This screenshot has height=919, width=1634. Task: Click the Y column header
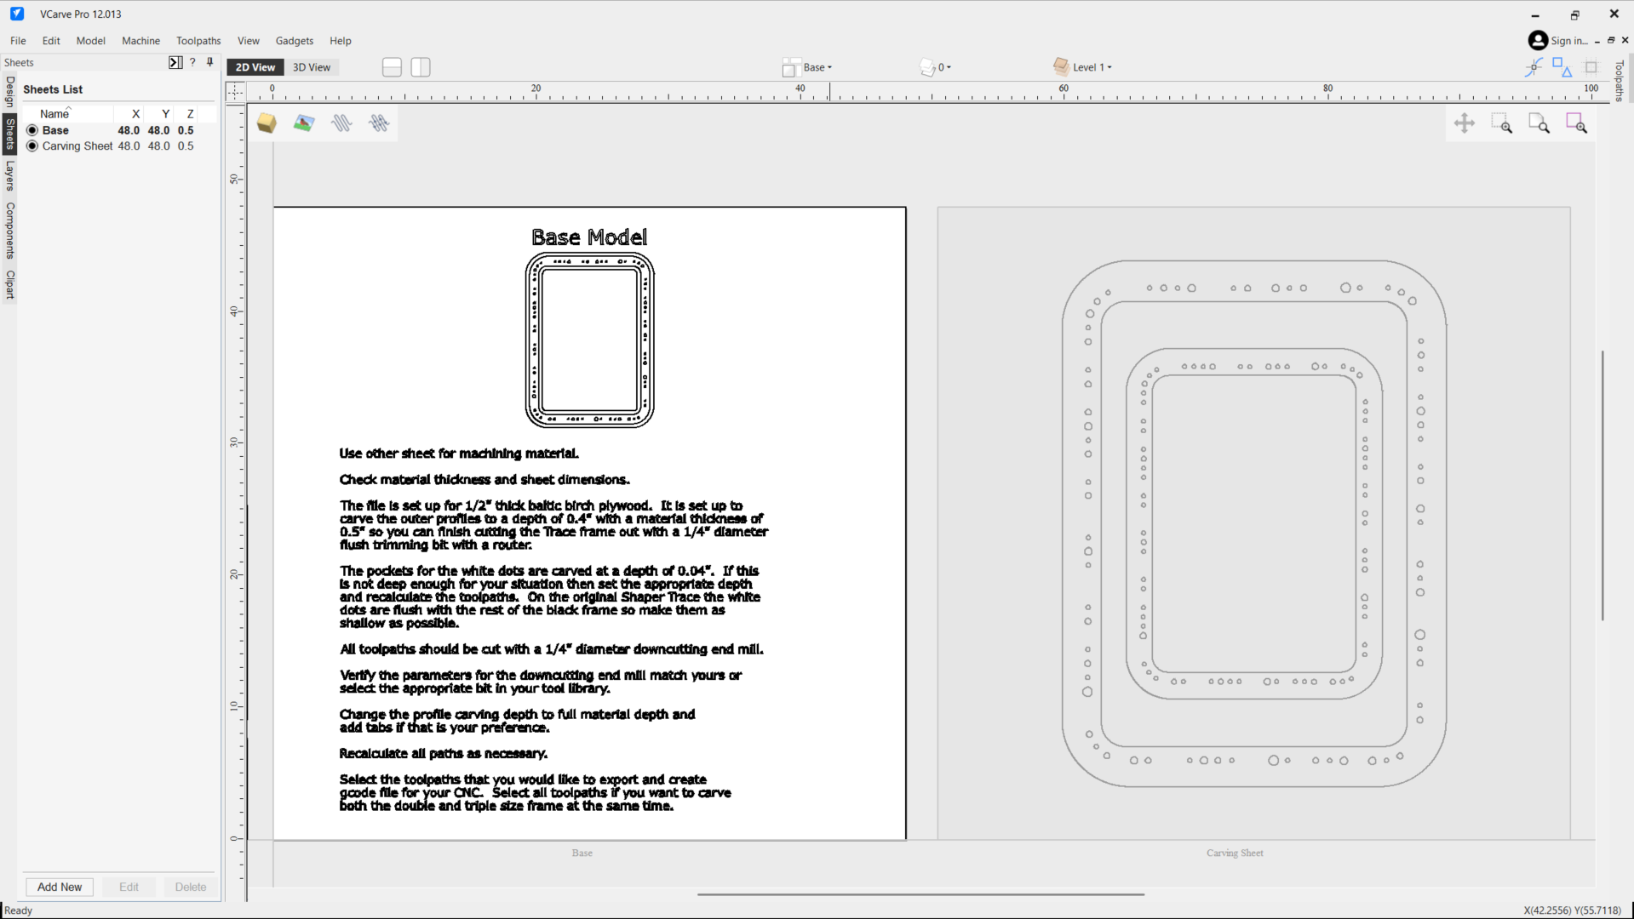pos(165,113)
